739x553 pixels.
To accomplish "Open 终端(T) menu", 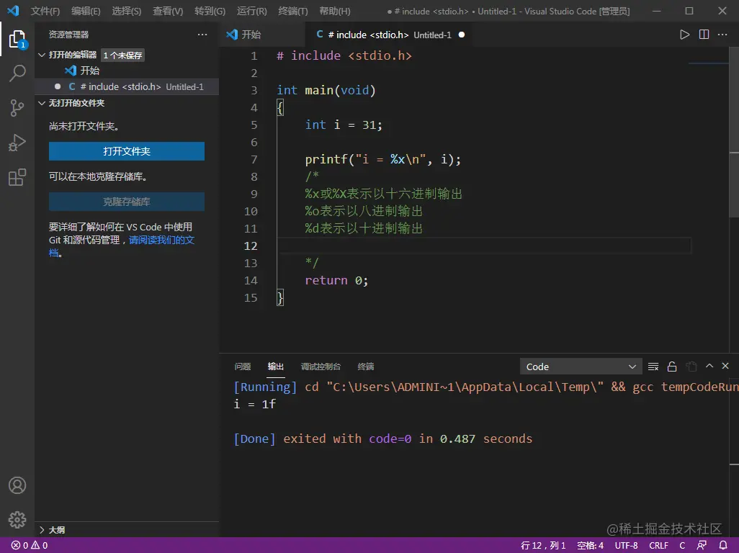I will pyautogui.click(x=292, y=11).
